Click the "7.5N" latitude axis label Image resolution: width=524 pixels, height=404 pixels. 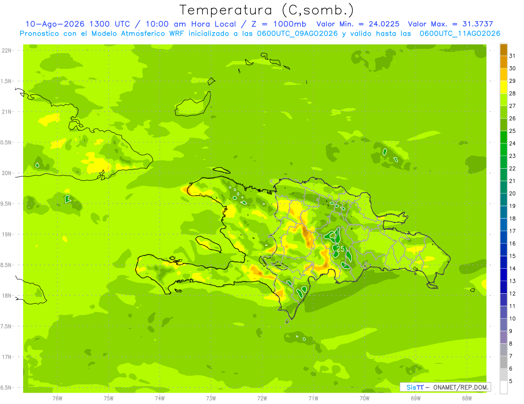[x=7, y=326]
